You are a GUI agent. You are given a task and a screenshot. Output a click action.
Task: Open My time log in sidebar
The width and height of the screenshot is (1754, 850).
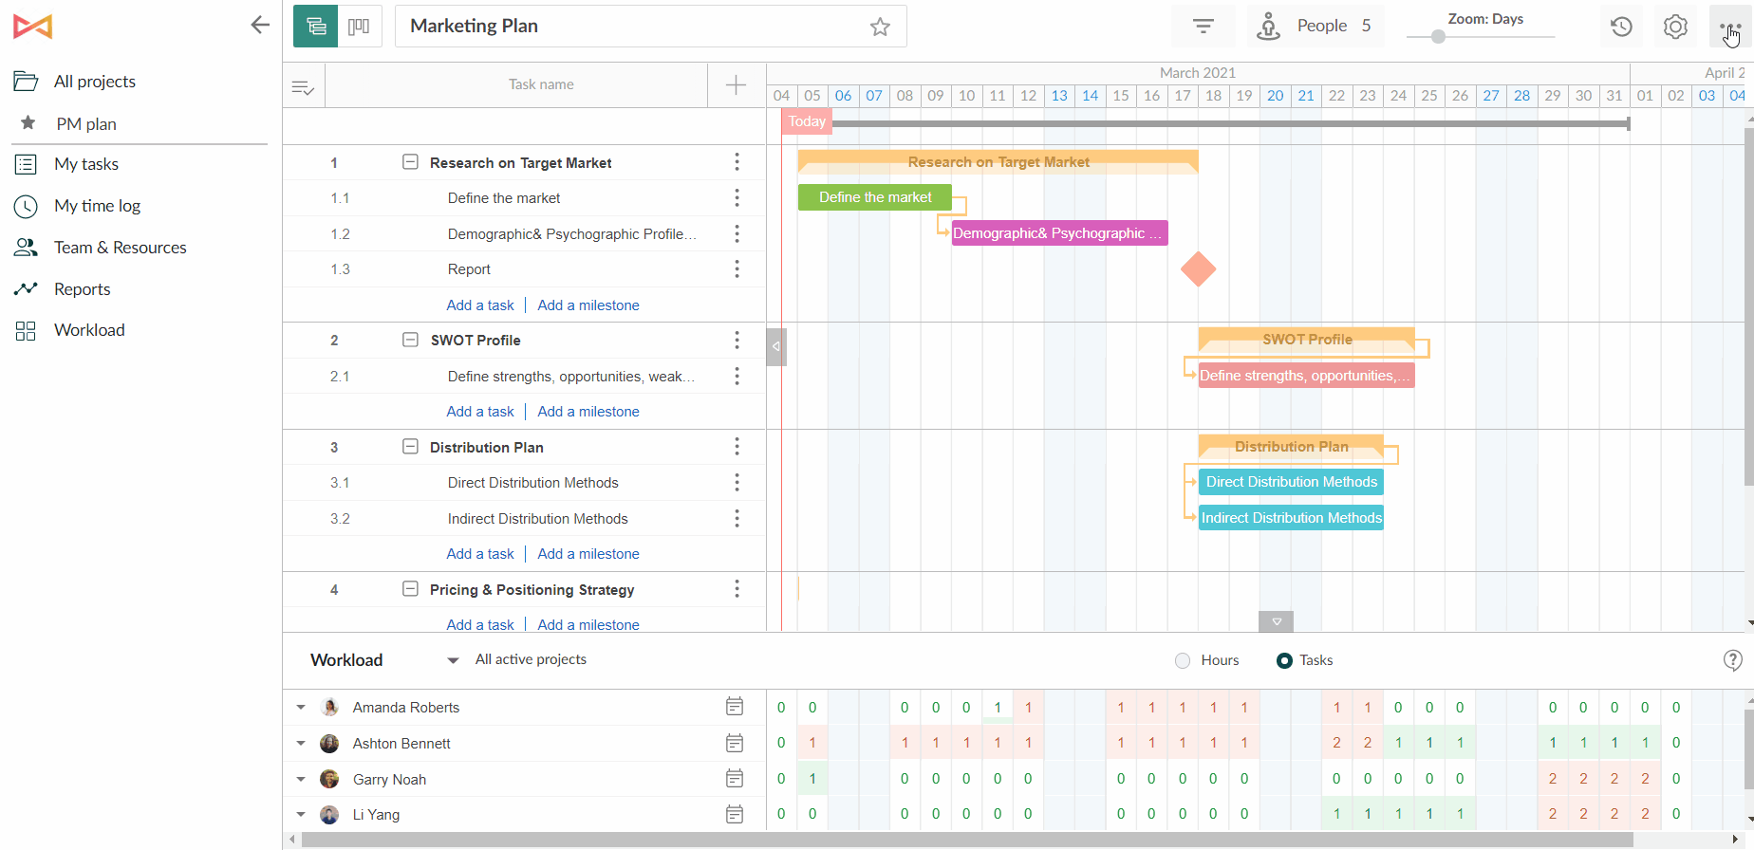(97, 206)
